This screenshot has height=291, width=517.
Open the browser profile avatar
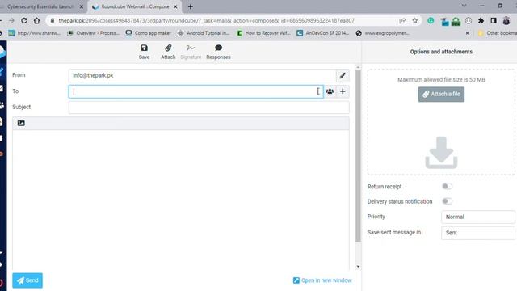point(506,21)
